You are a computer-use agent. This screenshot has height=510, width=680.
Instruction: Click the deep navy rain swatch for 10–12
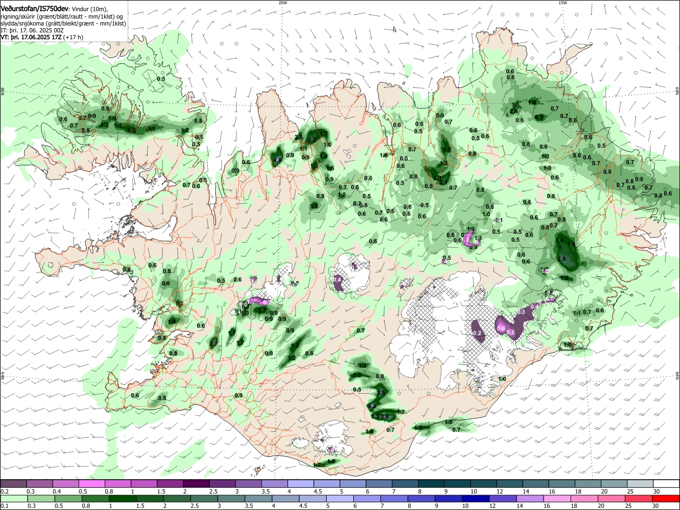click(475, 498)
